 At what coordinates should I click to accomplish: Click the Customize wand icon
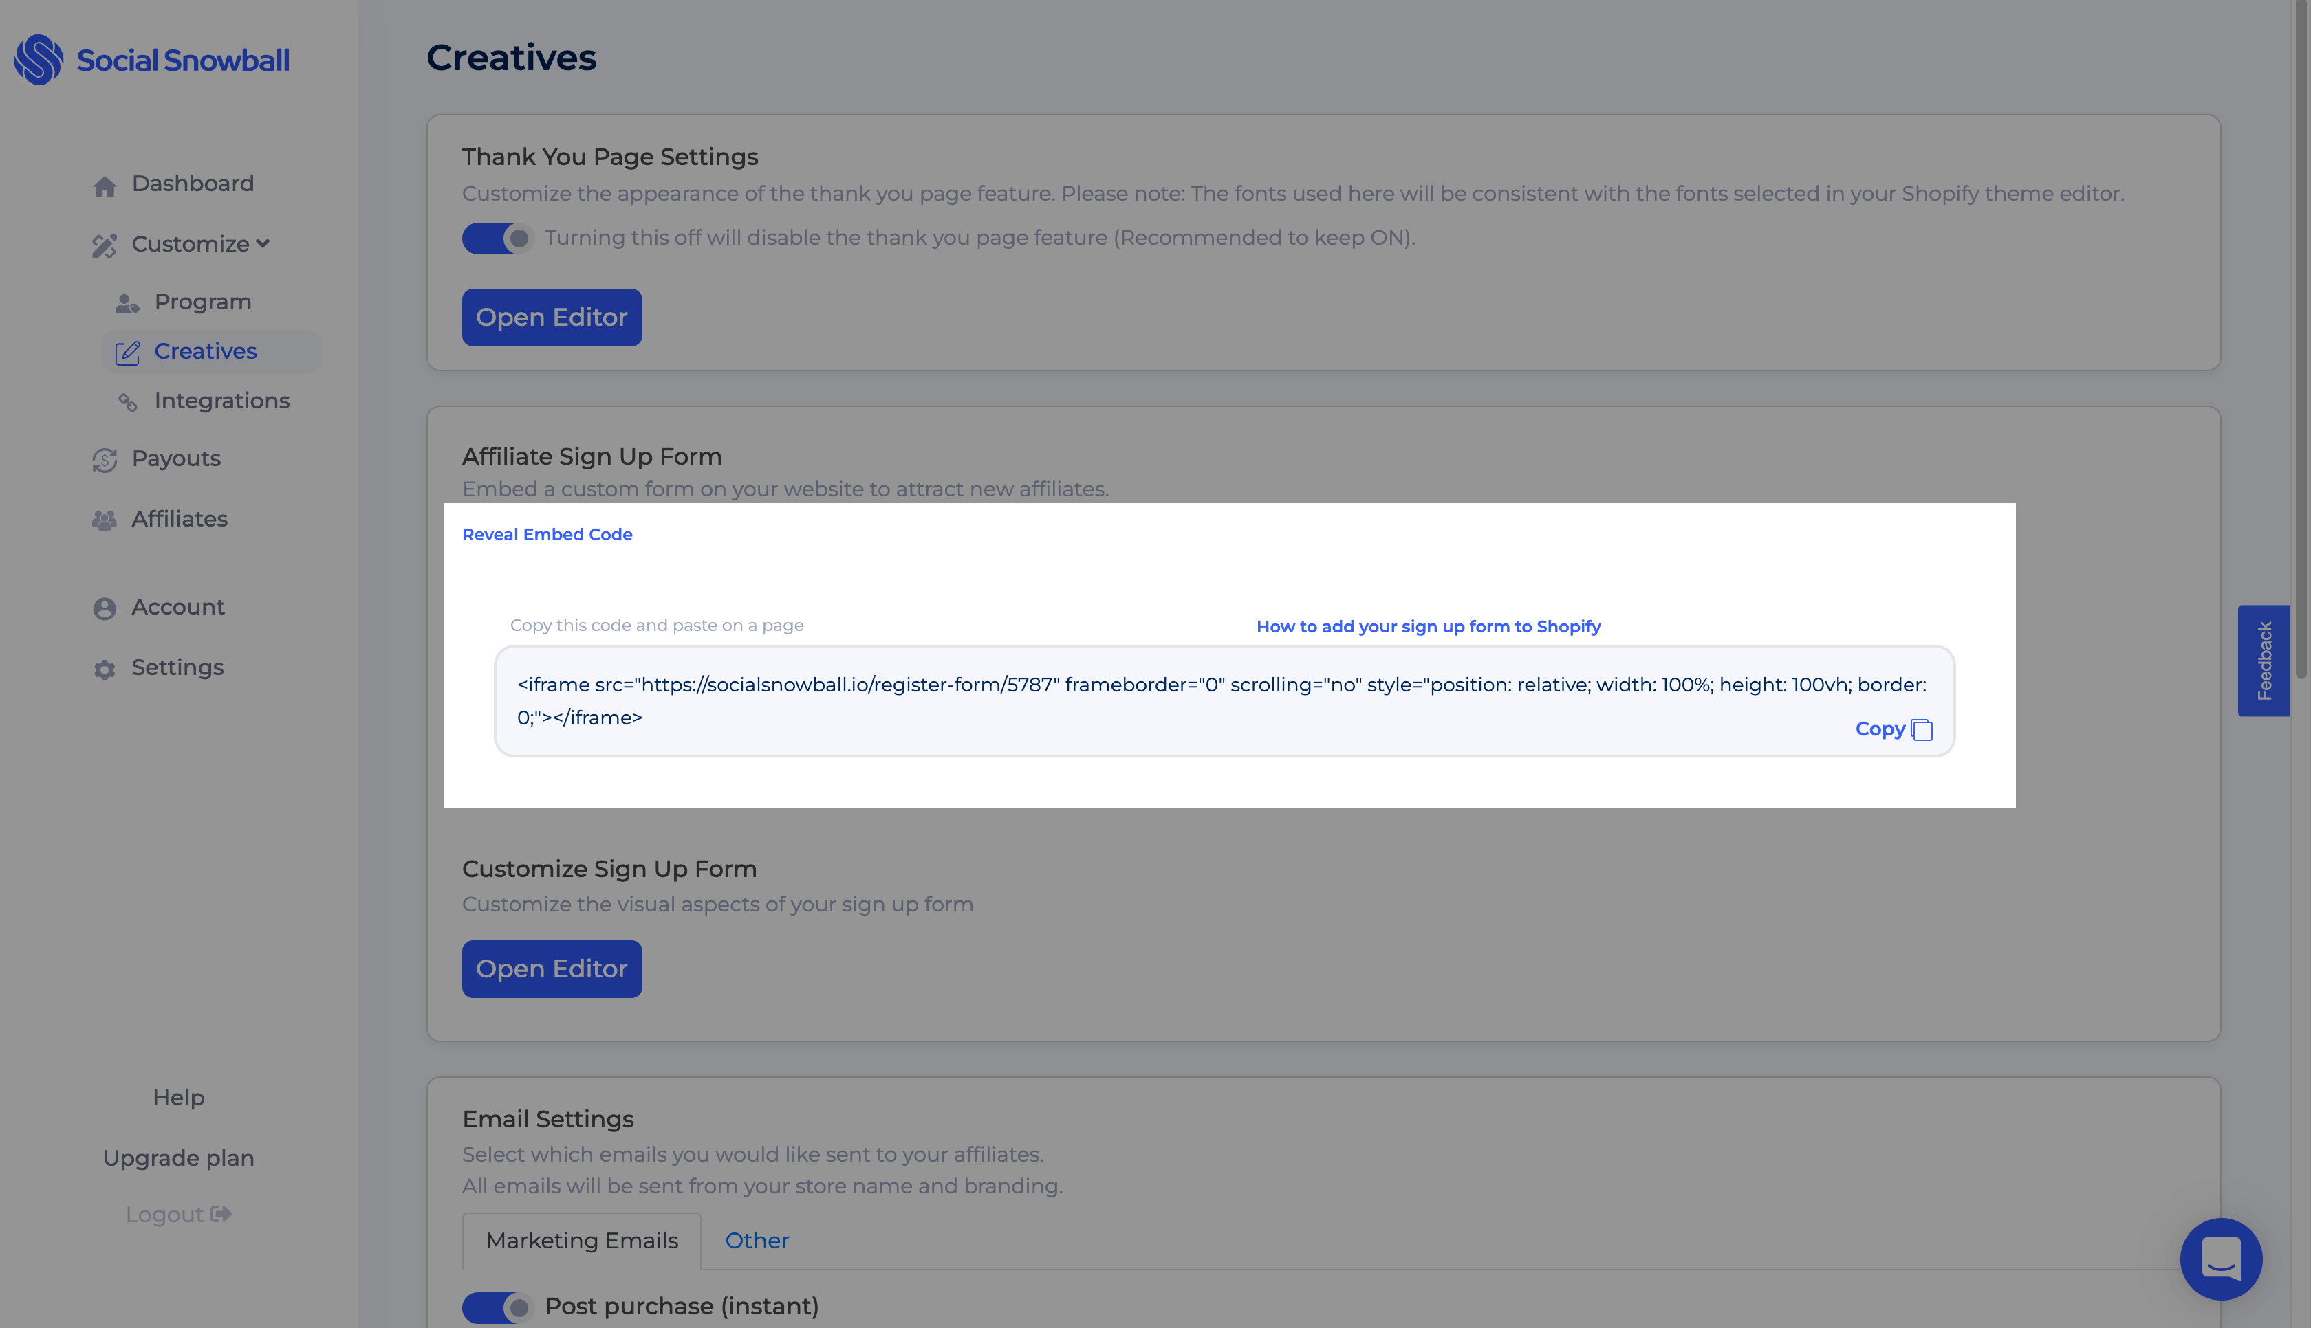click(x=105, y=245)
